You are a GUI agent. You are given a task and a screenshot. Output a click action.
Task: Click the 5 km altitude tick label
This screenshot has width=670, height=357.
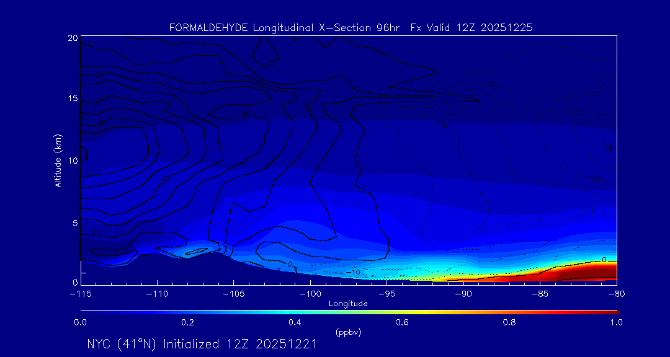74,222
